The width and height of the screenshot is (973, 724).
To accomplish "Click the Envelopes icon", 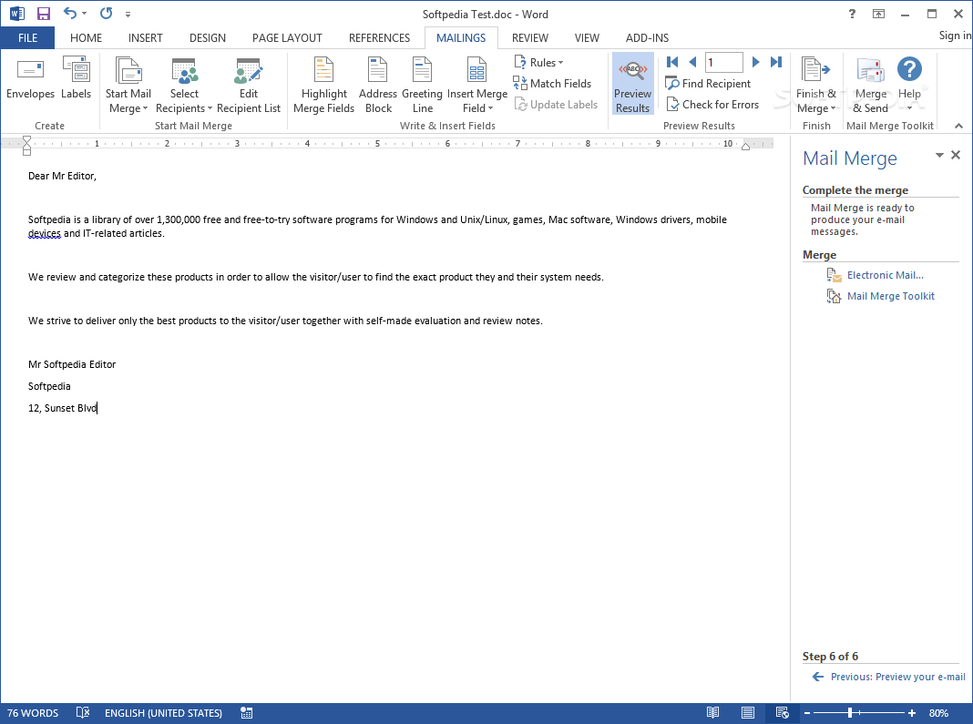I will (30, 77).
